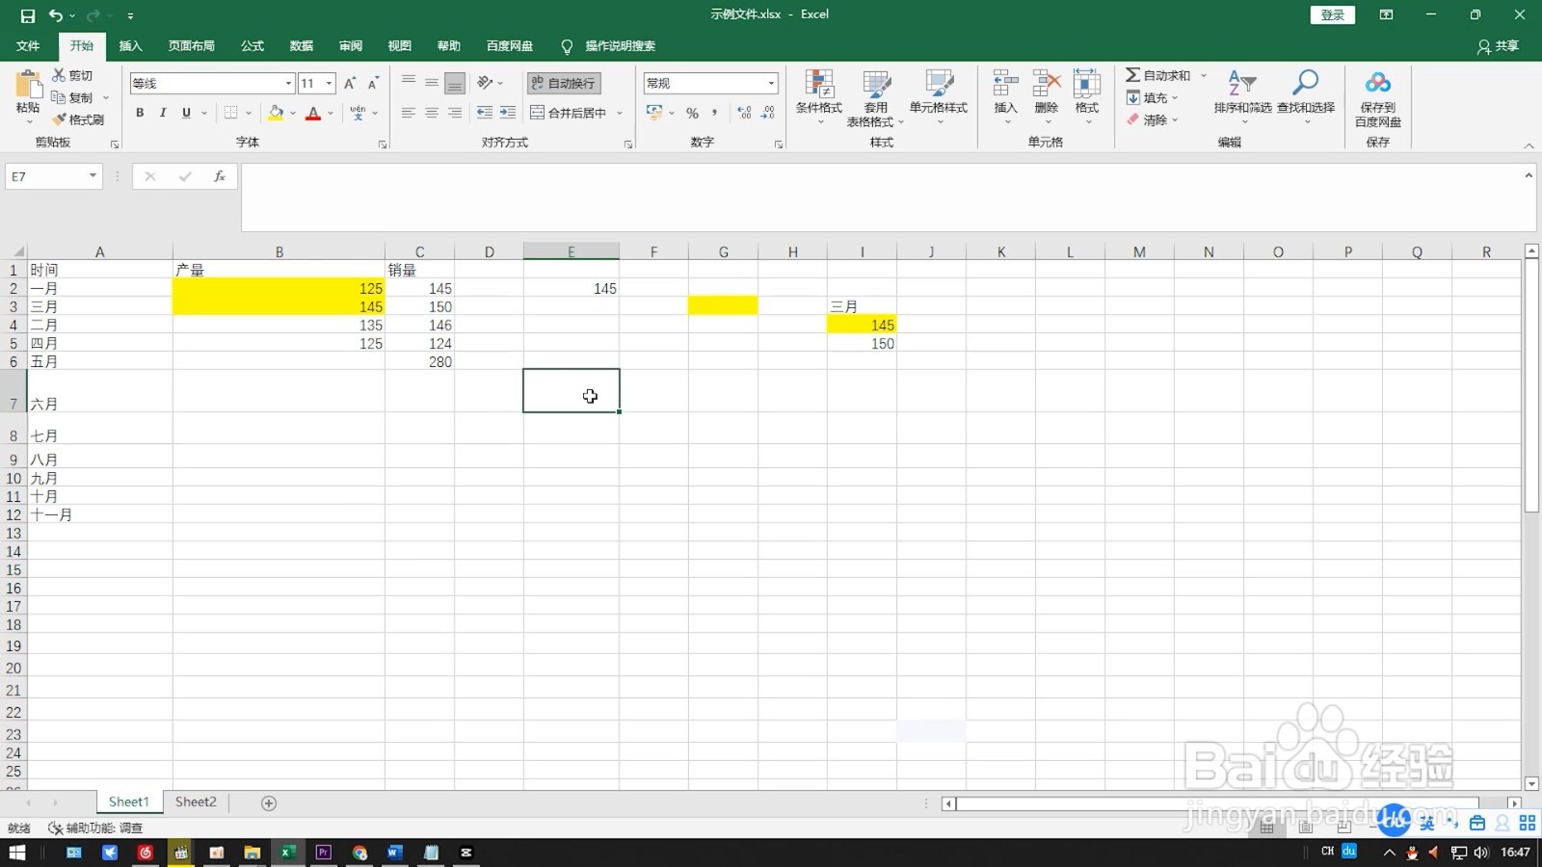Open the font color dropdown arrow

[331, 113]
